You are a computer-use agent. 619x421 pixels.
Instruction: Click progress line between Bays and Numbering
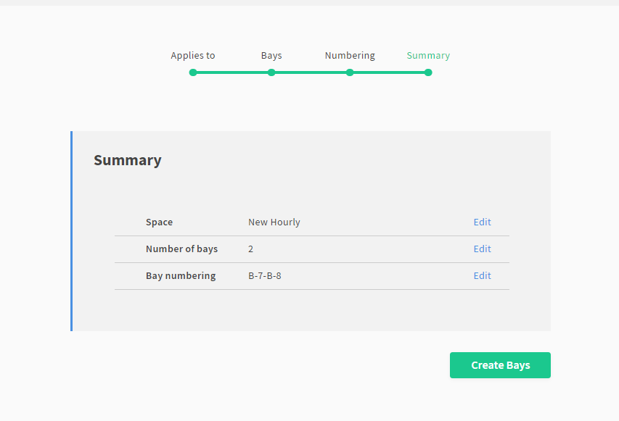[x=311, y=72]
